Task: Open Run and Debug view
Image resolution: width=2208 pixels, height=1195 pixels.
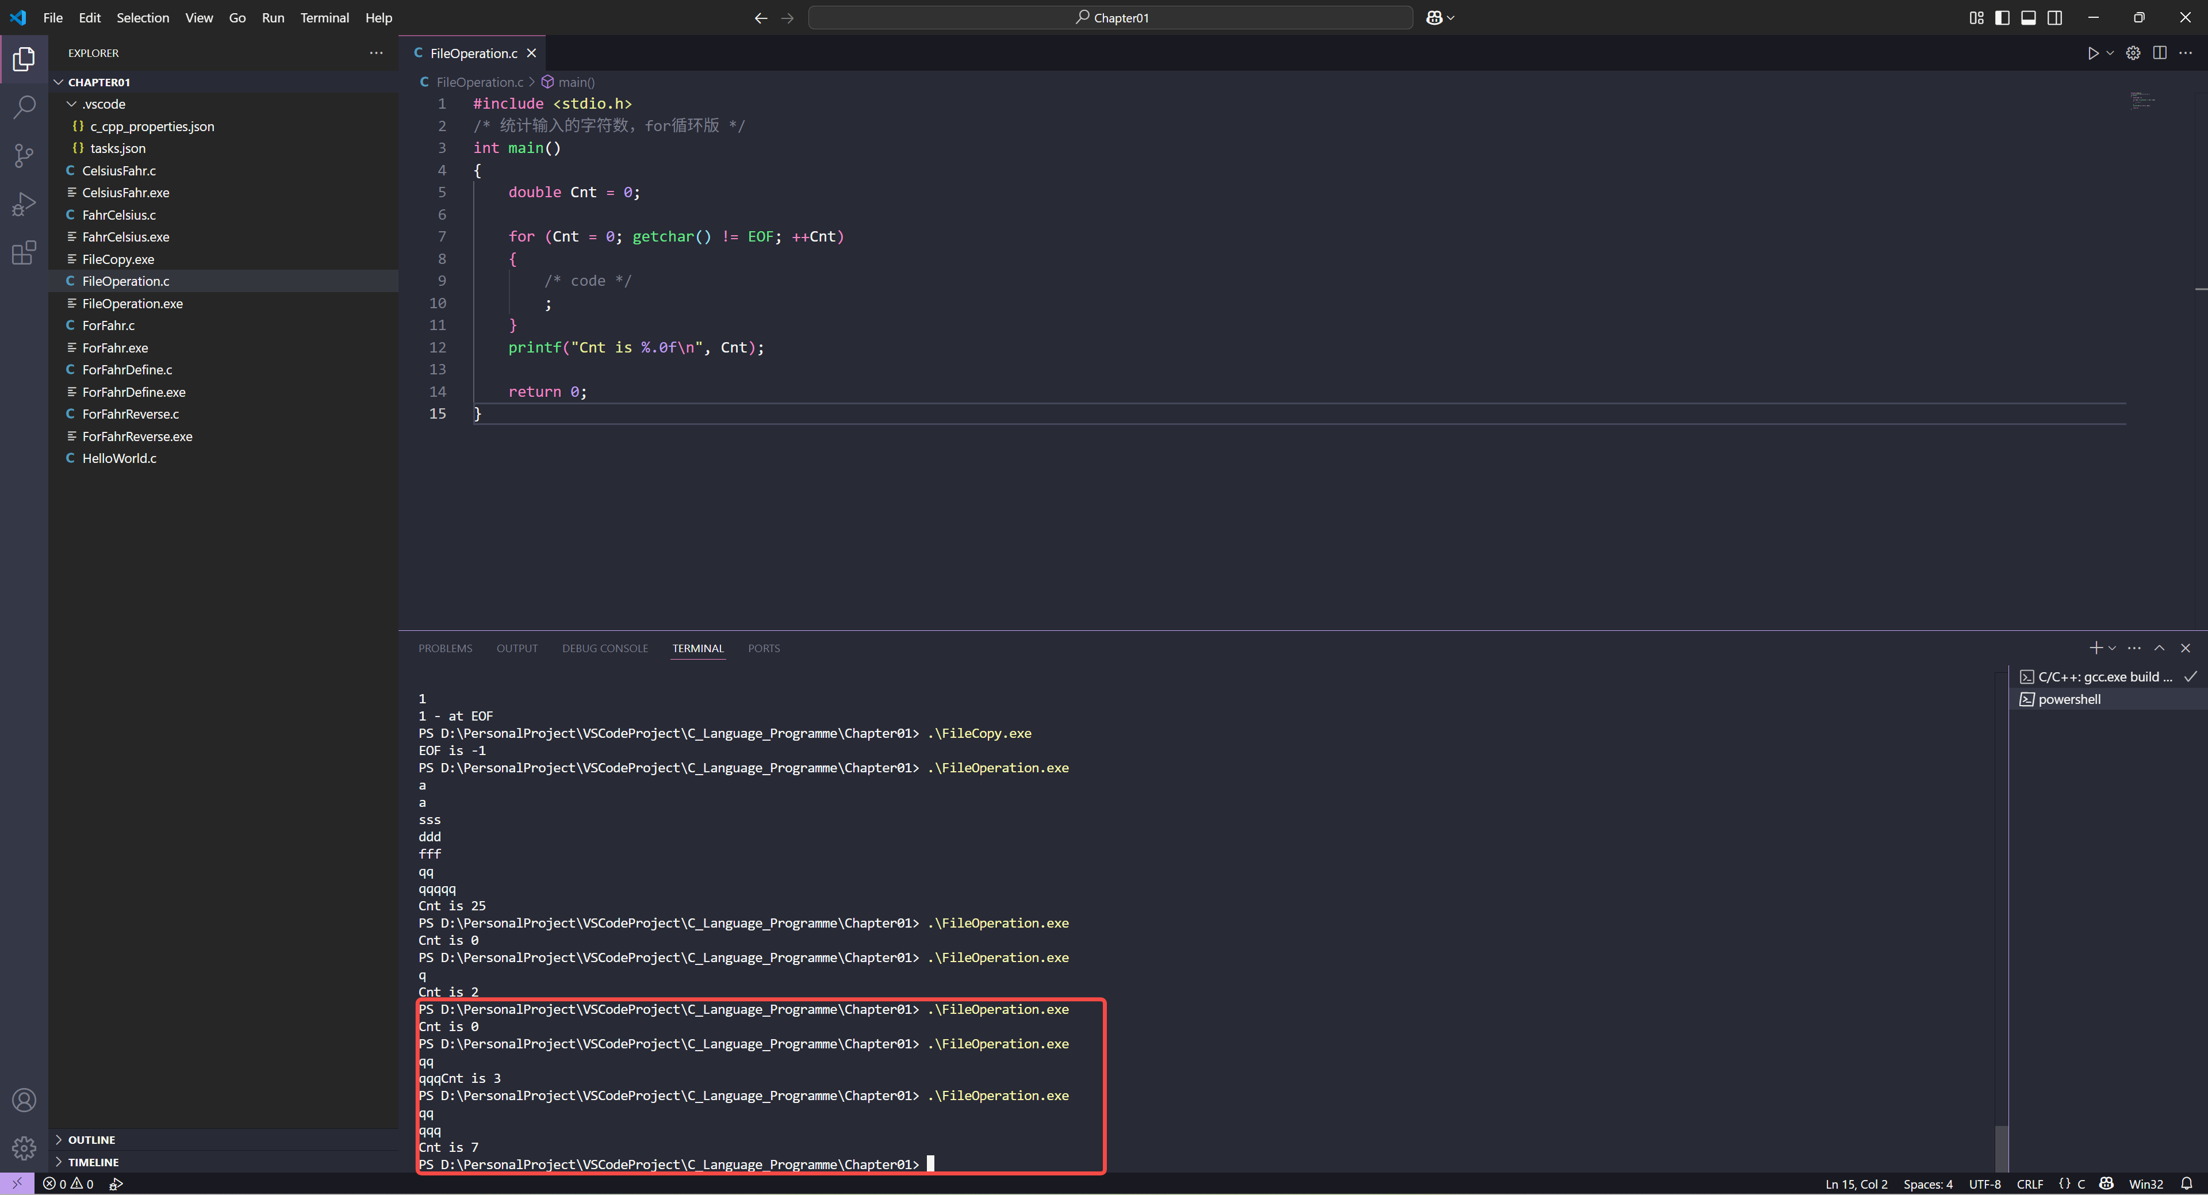Action: pyautogui.click(x=24, y=204)
